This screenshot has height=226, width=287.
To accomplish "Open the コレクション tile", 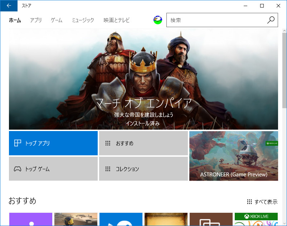I will pyautogui.click(x=143, y=169).
